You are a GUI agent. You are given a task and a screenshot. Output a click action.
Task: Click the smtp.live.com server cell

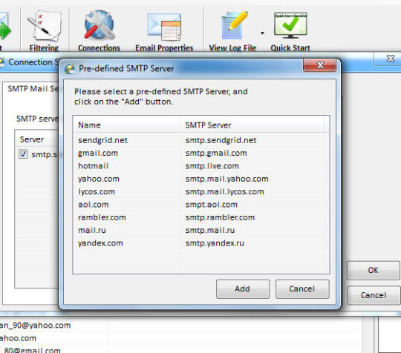[212, 166]
